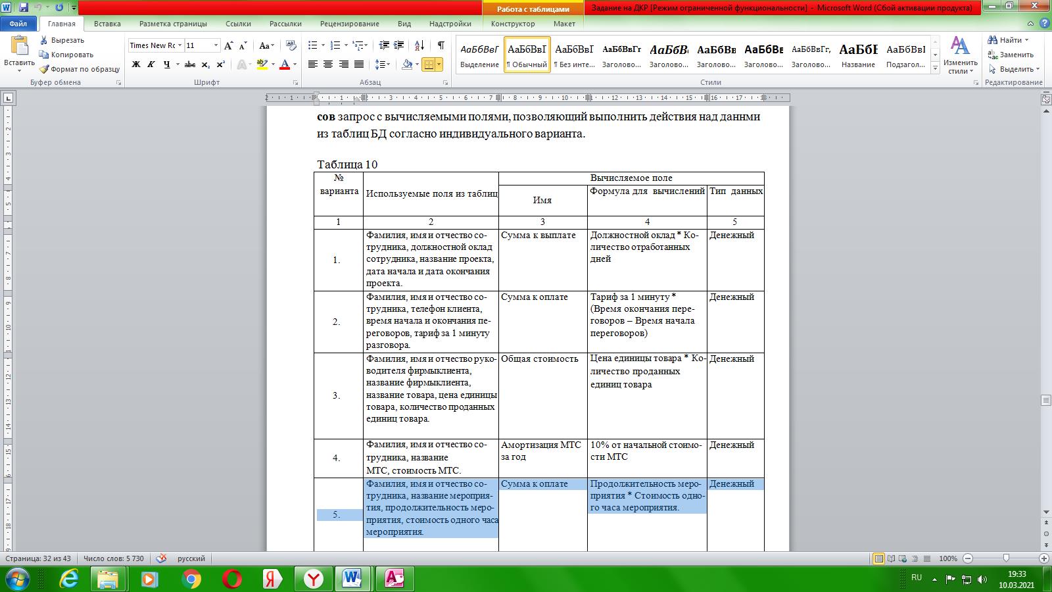Apply the Обычный style
Screen dimensions: 1052x592
527,55
